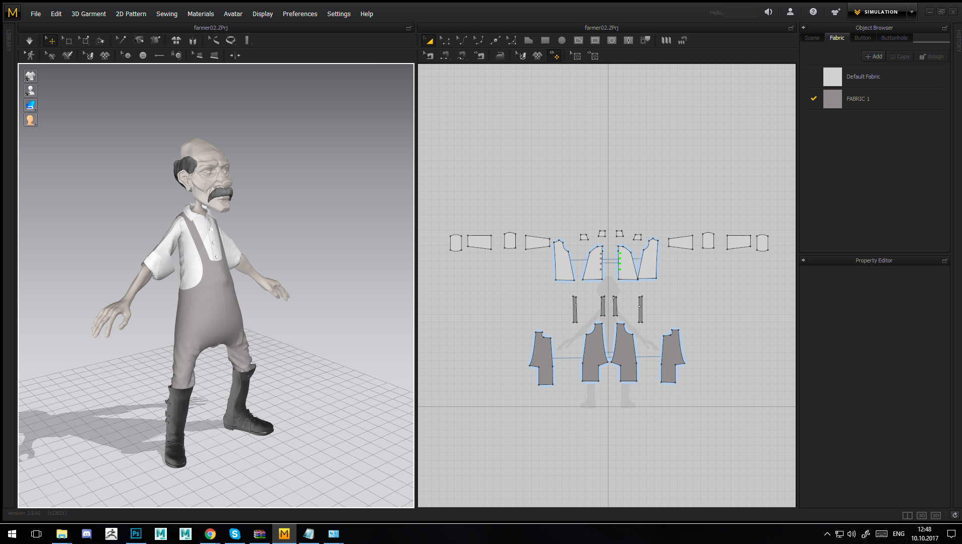This screenshot has height=544, width=962.
Task: Switch to the split 3D/2D layout icon
Action: [907, 515]
